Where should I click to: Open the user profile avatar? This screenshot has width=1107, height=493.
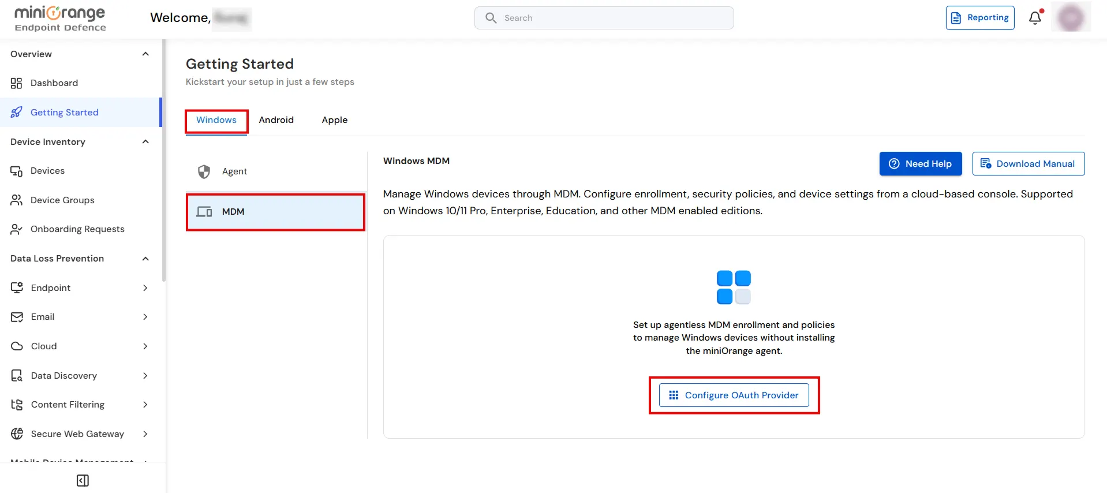(1071, 17)
